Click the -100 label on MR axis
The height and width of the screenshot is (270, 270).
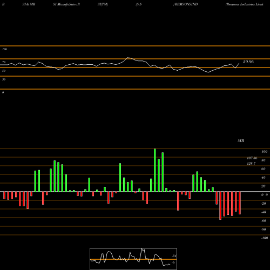click(265, 238)
